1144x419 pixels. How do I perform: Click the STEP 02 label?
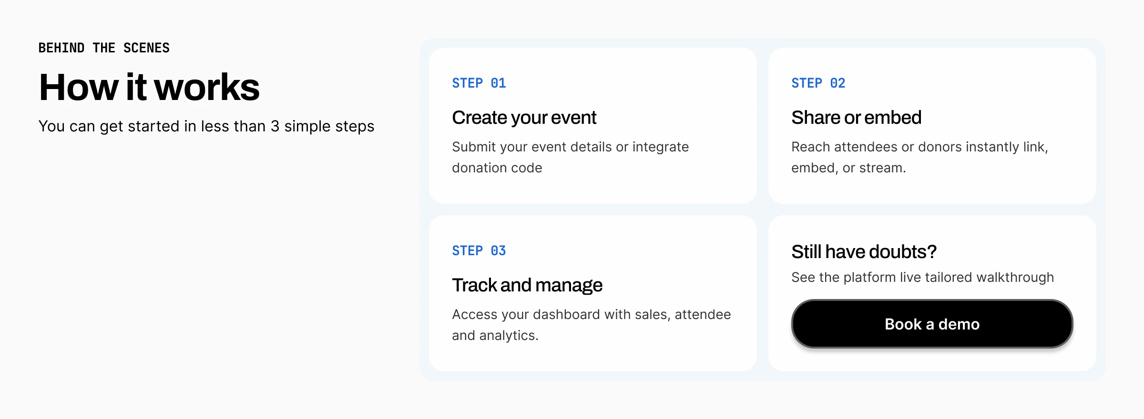tap(818, 83)
